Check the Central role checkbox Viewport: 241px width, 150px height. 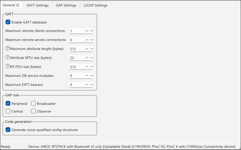[x=8, y=111]
